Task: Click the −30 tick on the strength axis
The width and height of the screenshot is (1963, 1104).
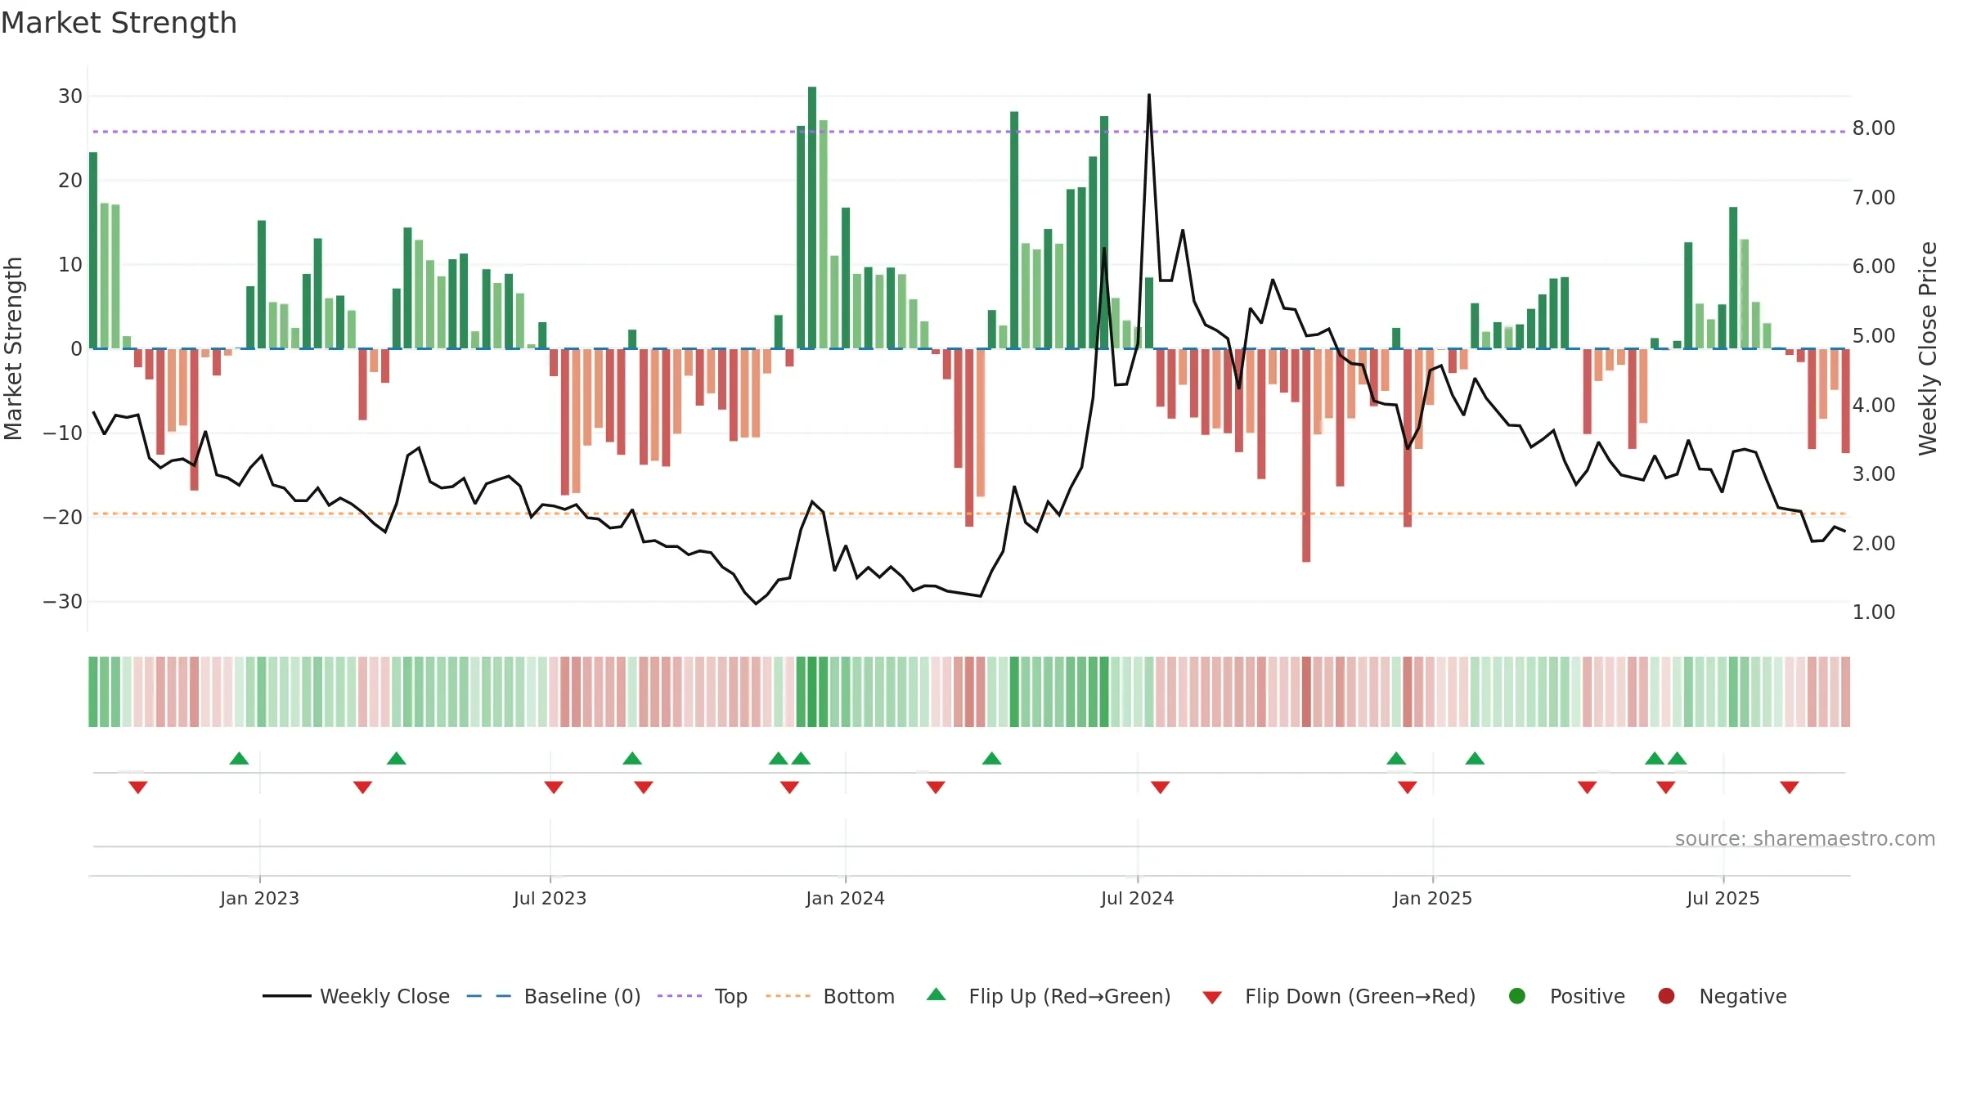Action: [63, 601]
